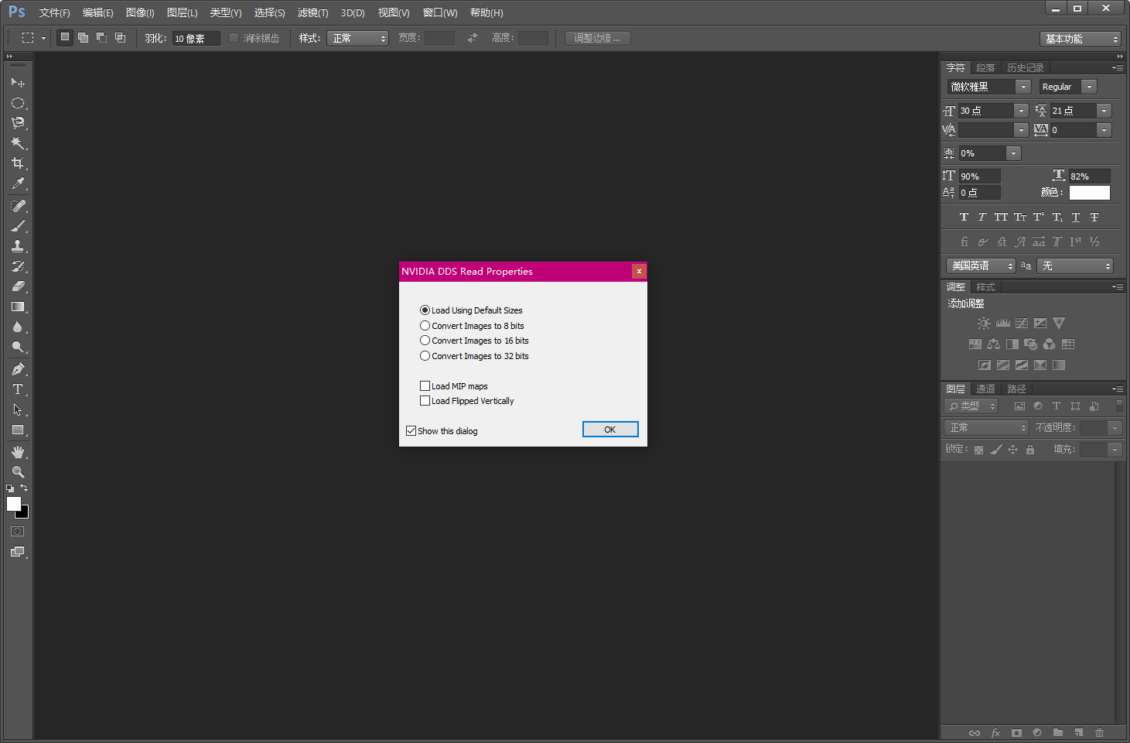
Task: Choose Load Using Default Sizes option
Action: [x=471, y=310]
